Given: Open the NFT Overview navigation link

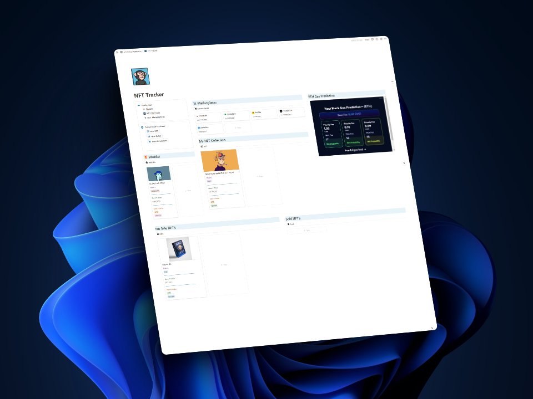Looking at the screenshot, I should pyautogui.click(x=152, y=113).
